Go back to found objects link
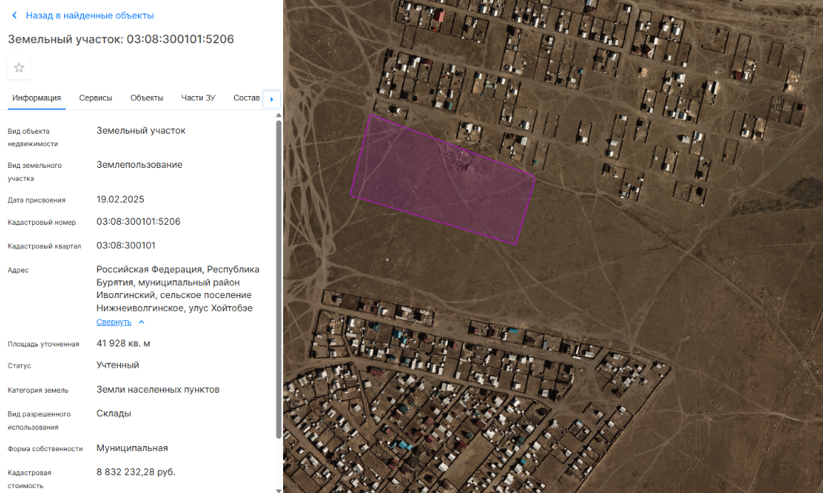This screenshot has height=493, width=823. pos(90,16)
